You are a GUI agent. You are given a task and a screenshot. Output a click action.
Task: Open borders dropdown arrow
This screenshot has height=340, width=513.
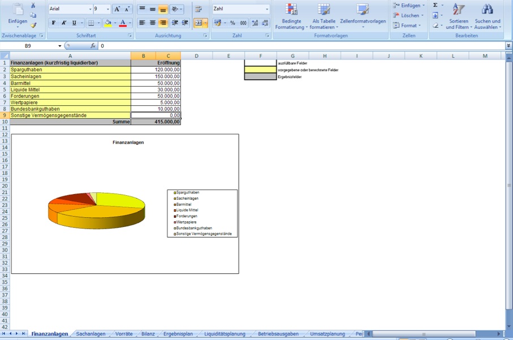coord(98,23)
